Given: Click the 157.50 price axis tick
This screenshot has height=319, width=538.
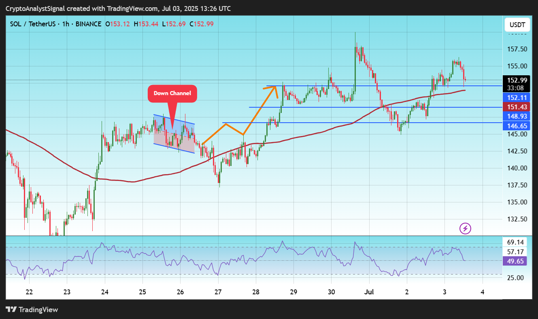Looking at the screenshot, I should click(x=517, y=49).
